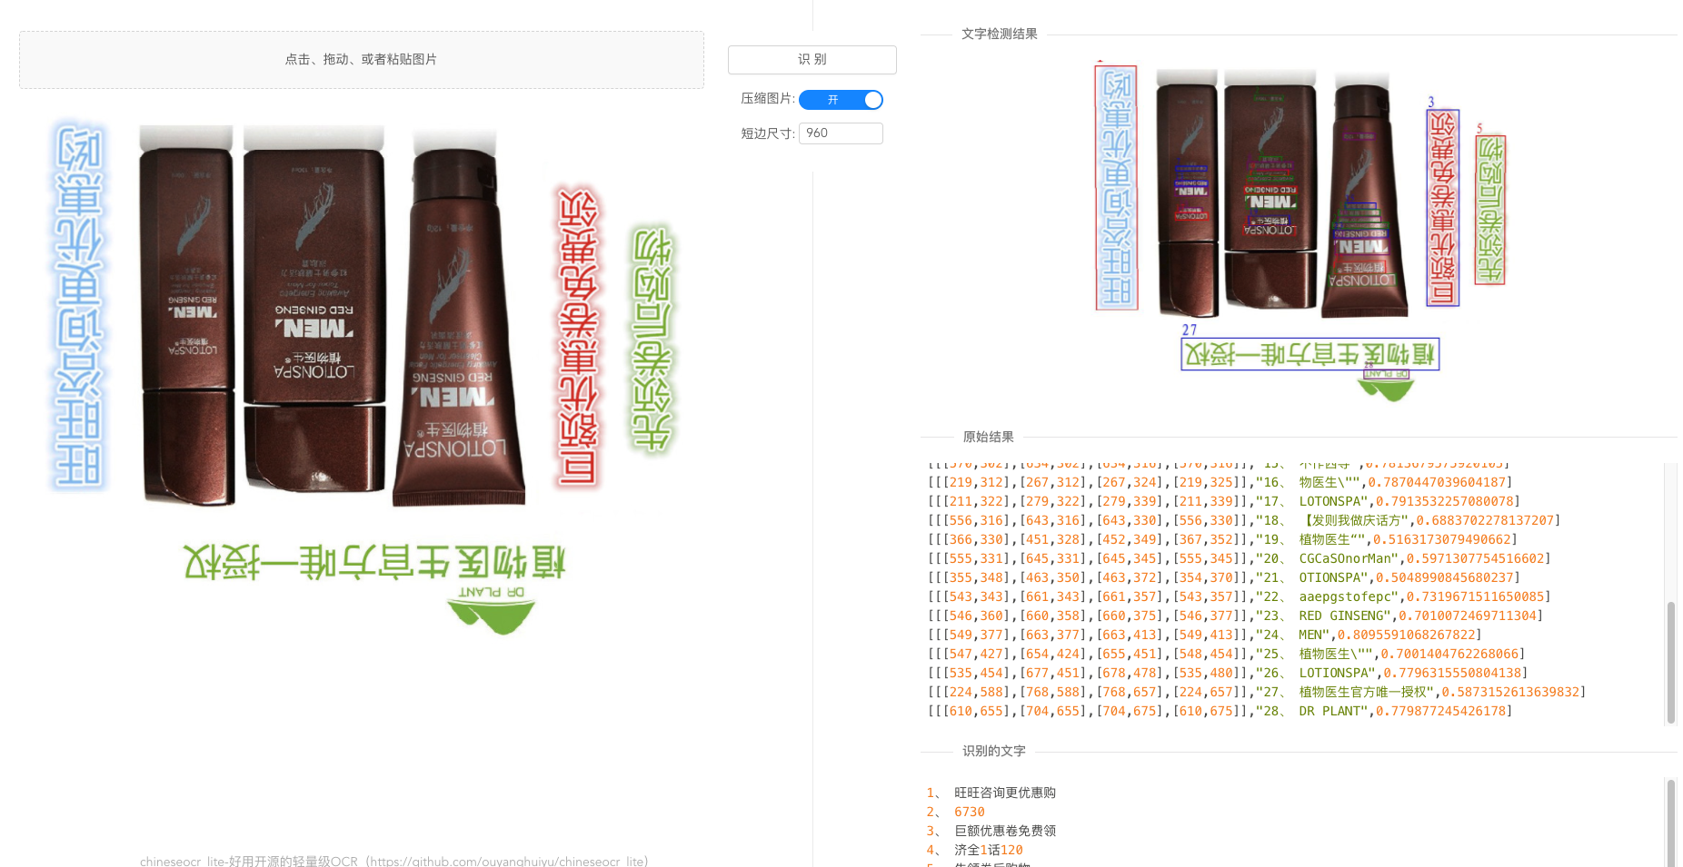Click the 文字检测结果 section heading
This screenshot has width=1683, height=867.
pyautogui.click(x=999, y=34)
